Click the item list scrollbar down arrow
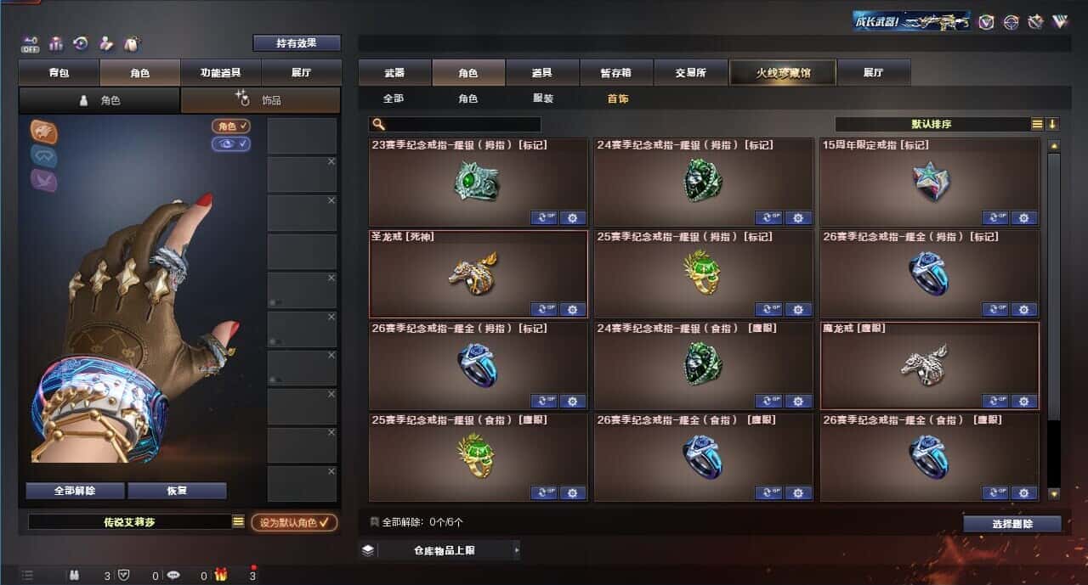This screenshot has height=585, width=1088. coord(1054,493)
